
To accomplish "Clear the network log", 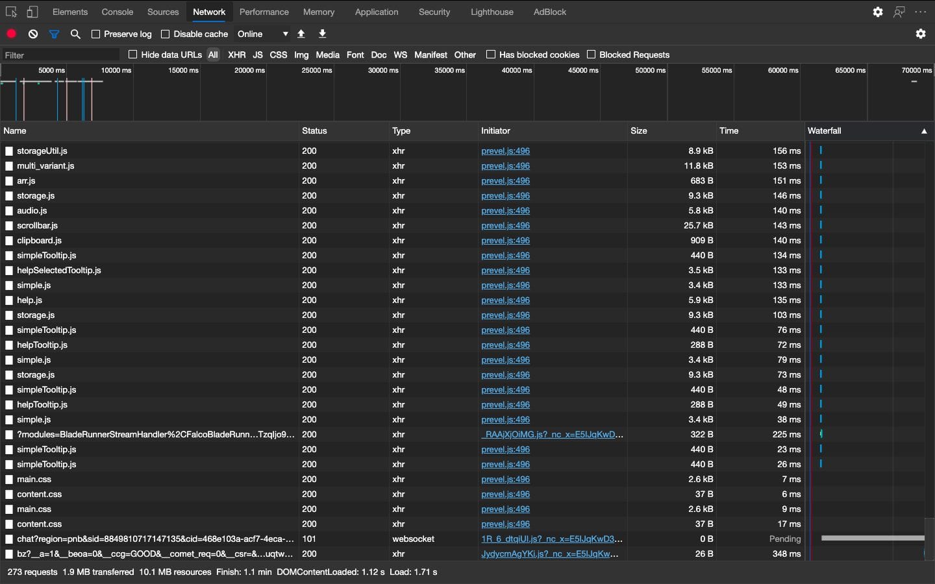I will 33,34.
